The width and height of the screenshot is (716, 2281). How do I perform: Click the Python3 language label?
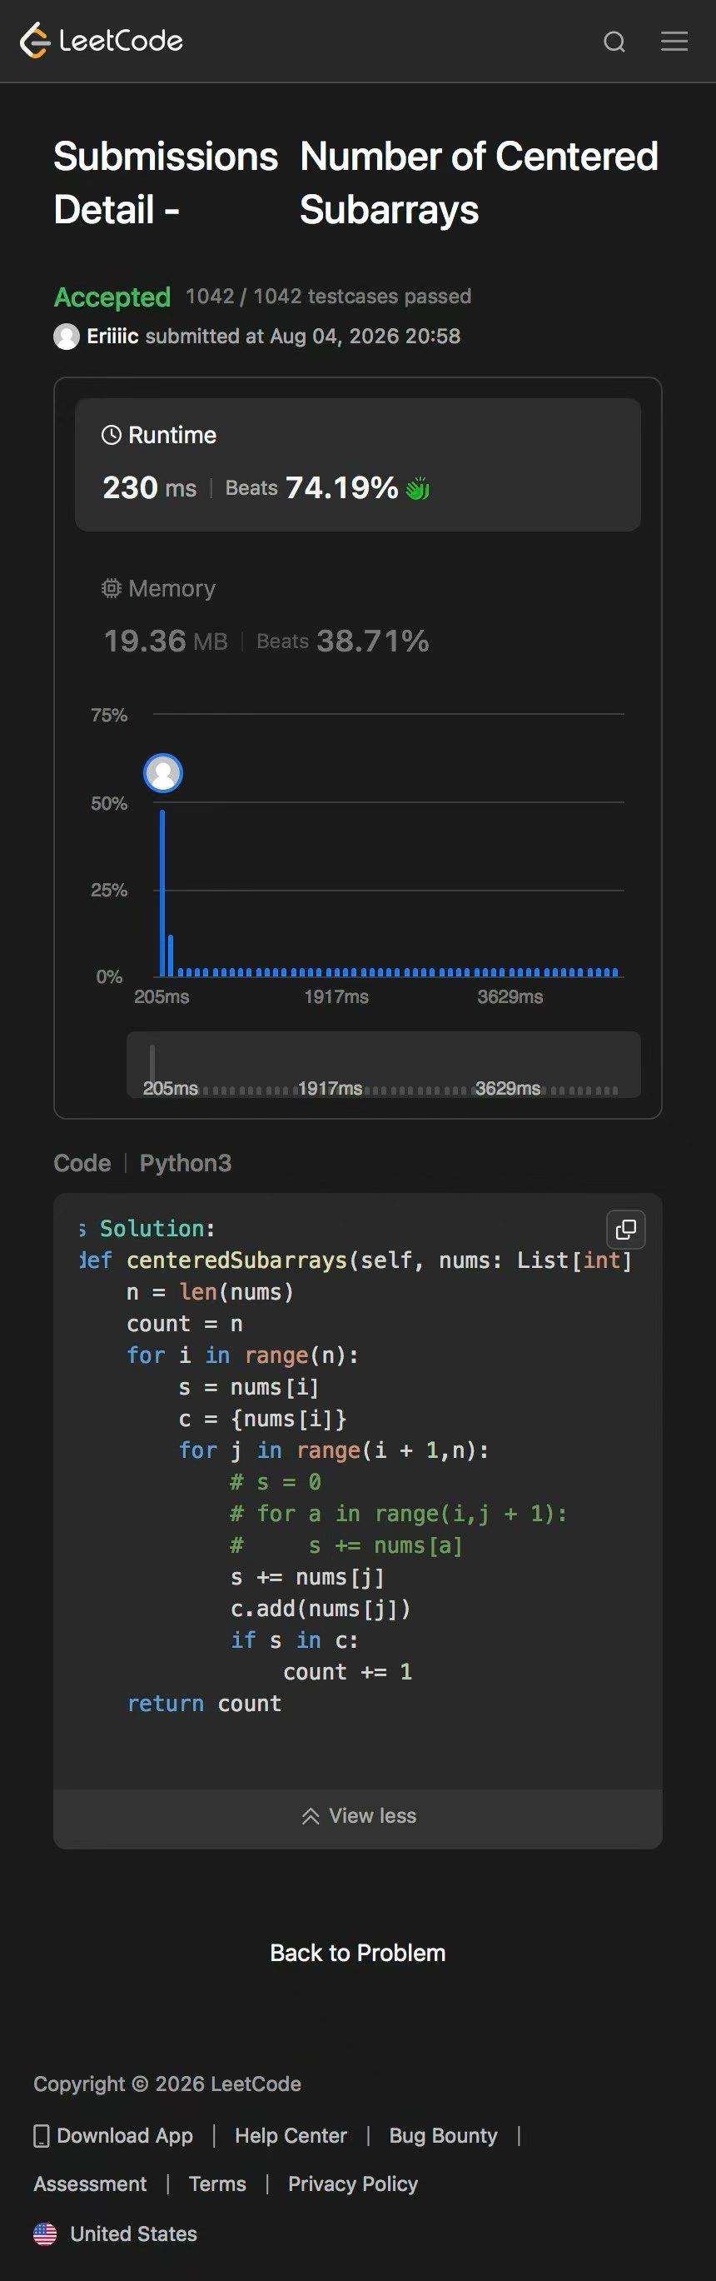(186, 1164)
